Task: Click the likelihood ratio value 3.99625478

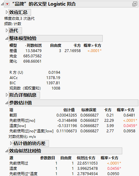Action: click(87, 169)
